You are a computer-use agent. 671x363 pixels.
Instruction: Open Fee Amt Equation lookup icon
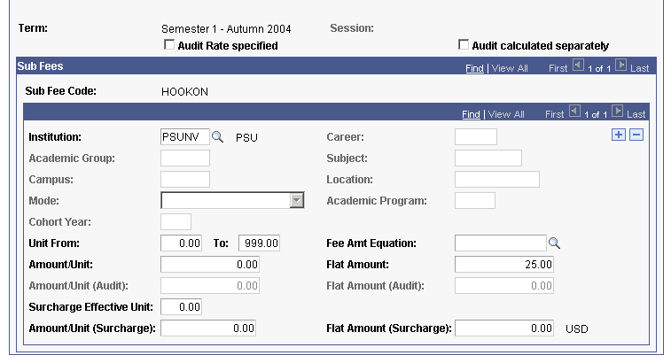click(x=554, y=243)
